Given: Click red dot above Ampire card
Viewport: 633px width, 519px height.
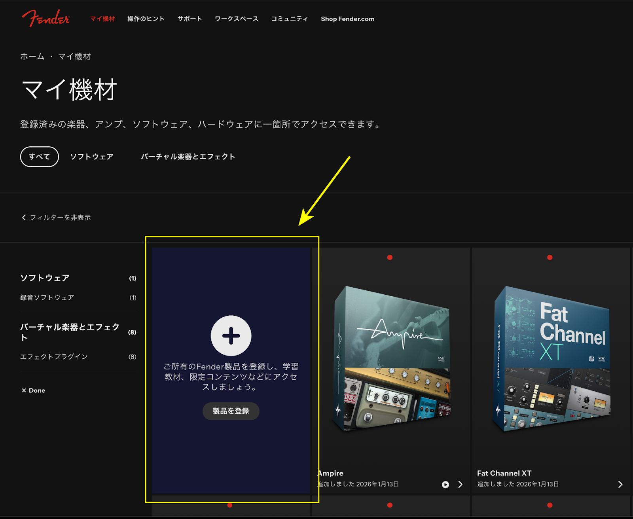Looking at the screenshot, I should tap(390, 258).
